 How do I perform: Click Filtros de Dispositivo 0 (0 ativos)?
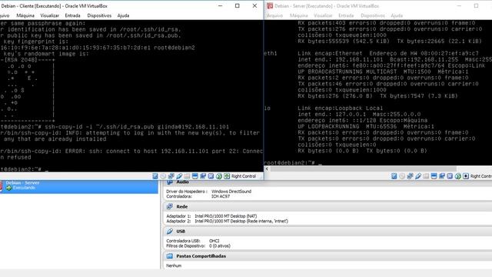(x=198, y=246)
